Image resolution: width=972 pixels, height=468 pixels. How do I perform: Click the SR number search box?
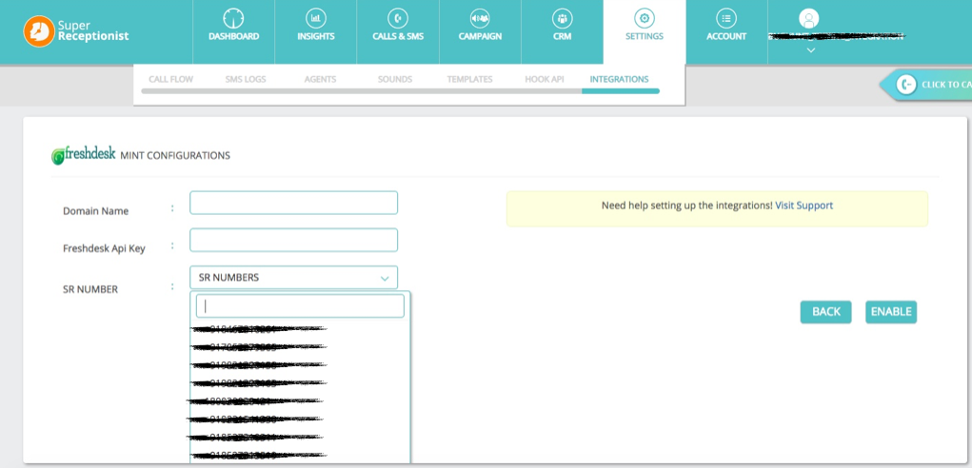click(300, 305)
